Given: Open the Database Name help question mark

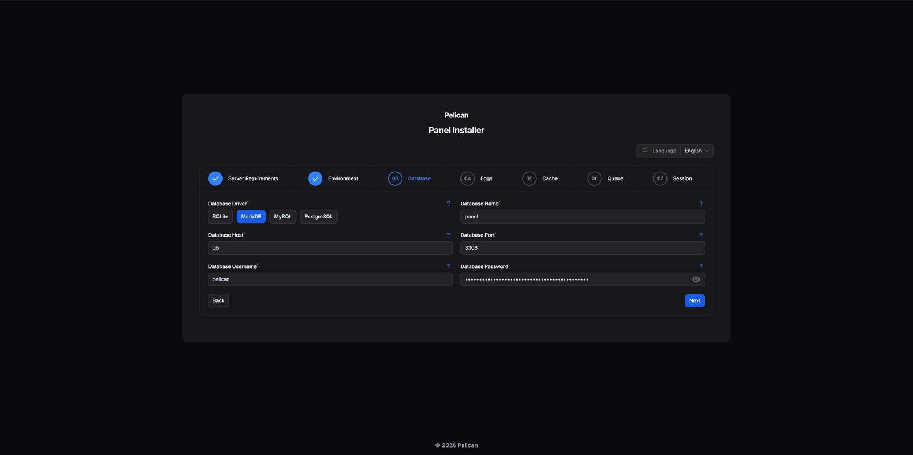Looking at the screenshot, I should 701,204.
